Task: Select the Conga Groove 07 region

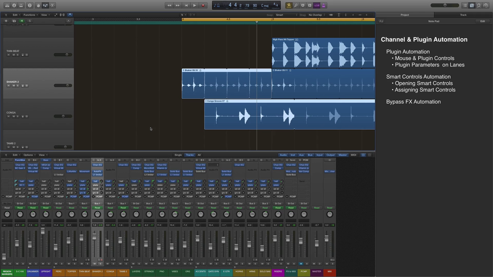Action: tap(290, 114)
